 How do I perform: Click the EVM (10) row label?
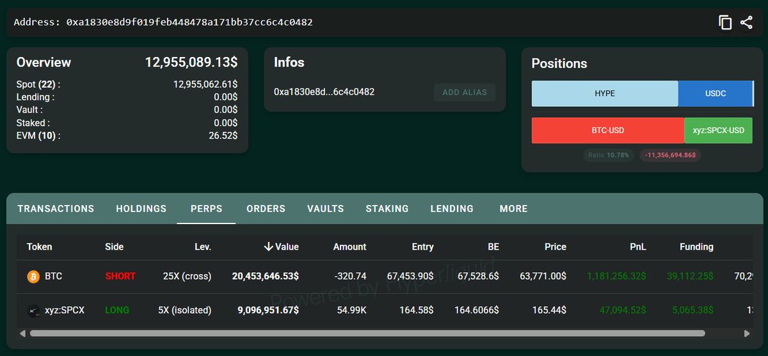click(38, 136)
